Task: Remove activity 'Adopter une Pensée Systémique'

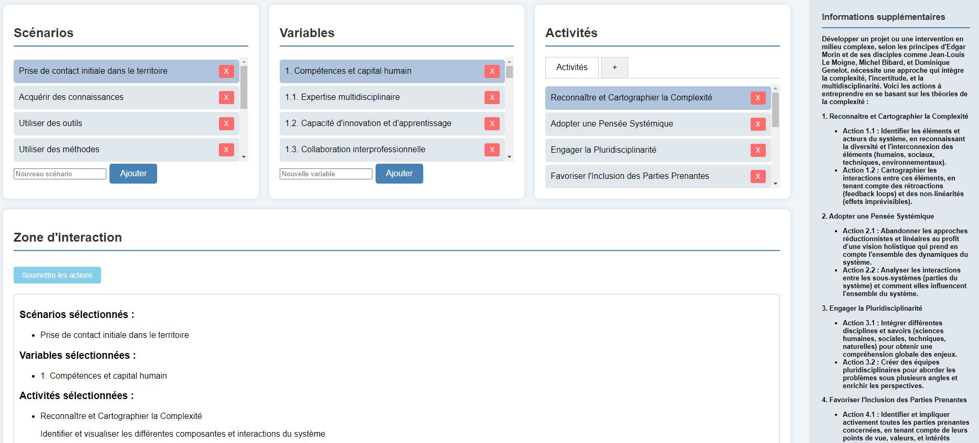Action: (758, 124)
